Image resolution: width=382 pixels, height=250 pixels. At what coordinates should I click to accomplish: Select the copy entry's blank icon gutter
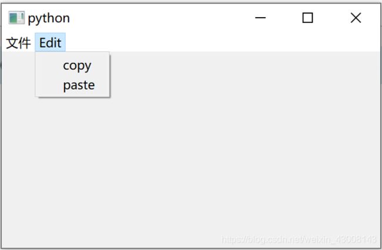point(48,66)
